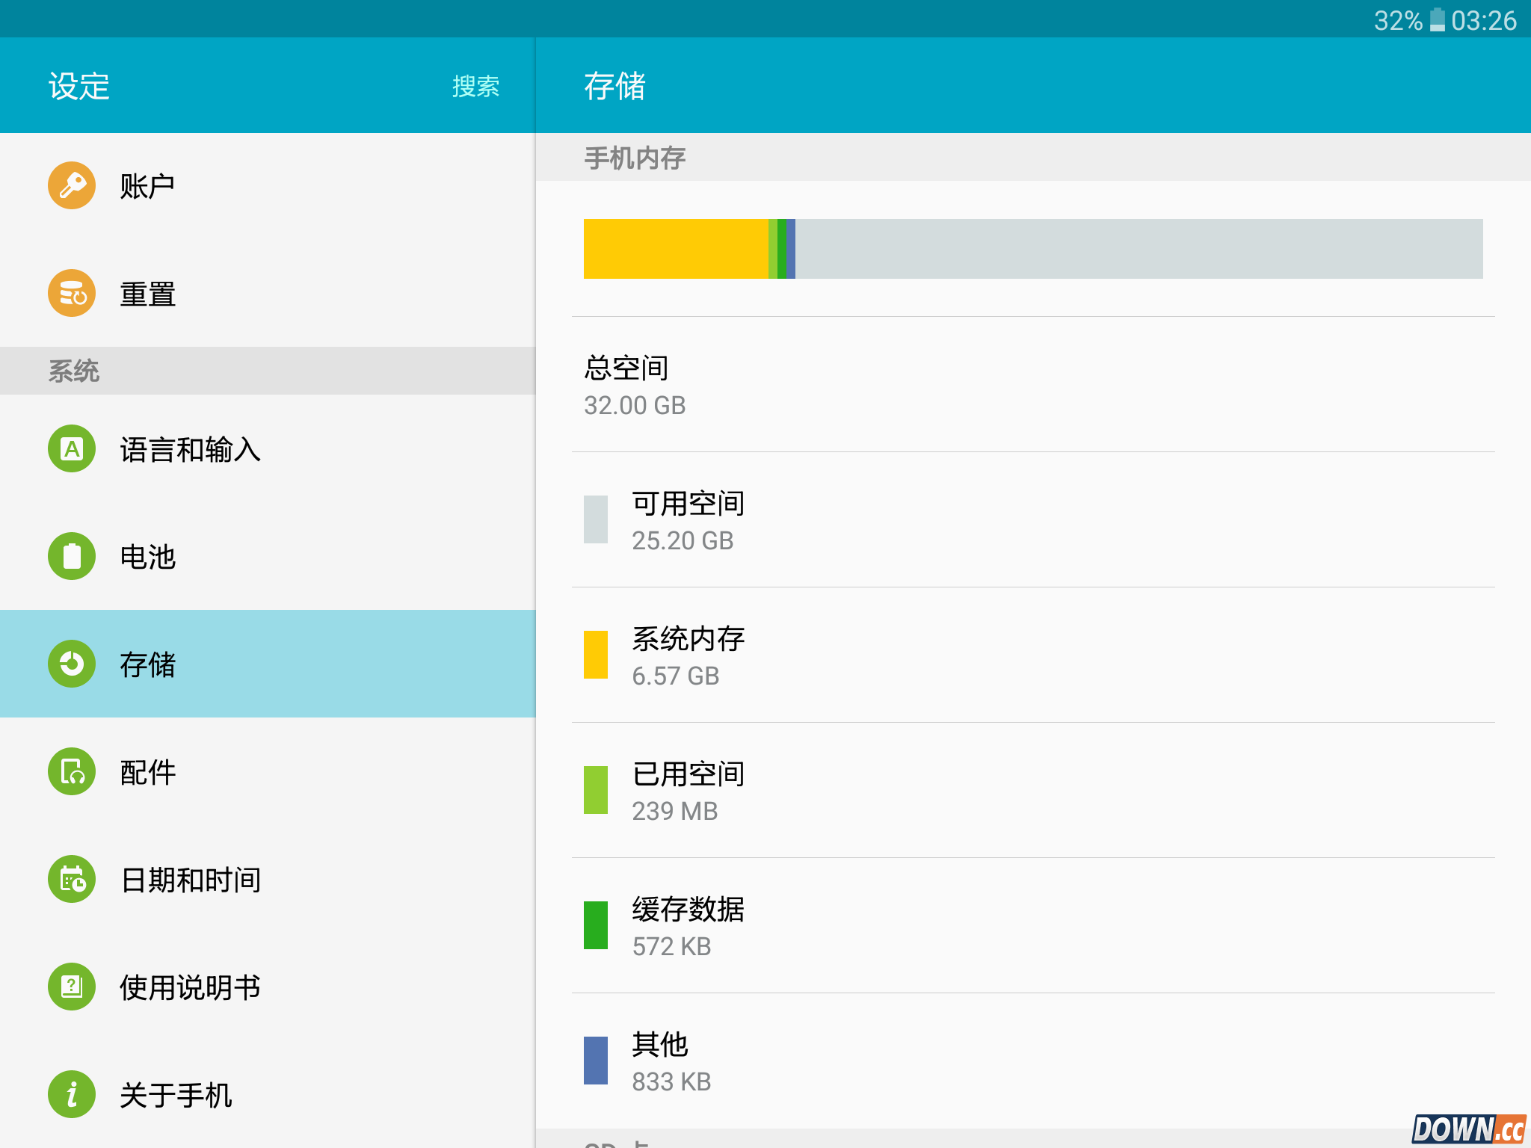Image resolution: width=1531 pixels, height=1148 pixels.
Task: Click the battery status icon
Action: (x=1437, y=20)
